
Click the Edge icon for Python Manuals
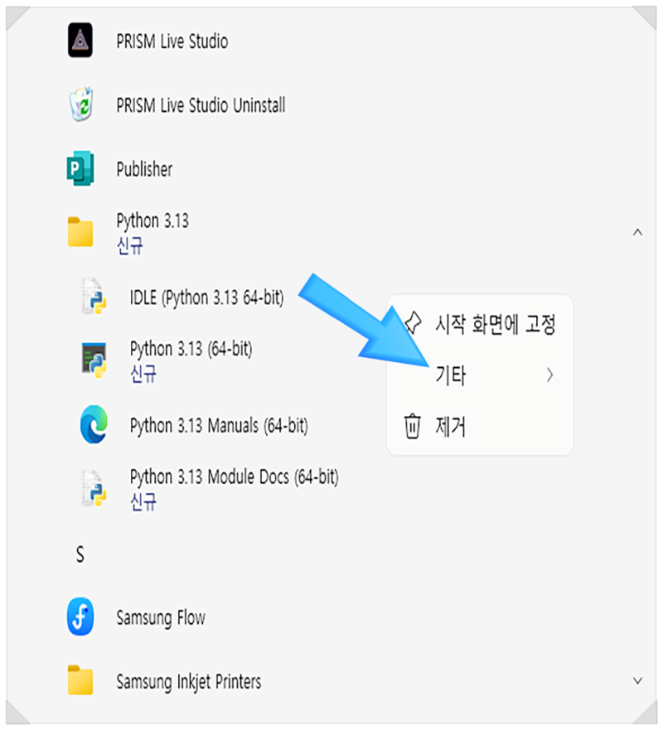[x=94, y=424]
